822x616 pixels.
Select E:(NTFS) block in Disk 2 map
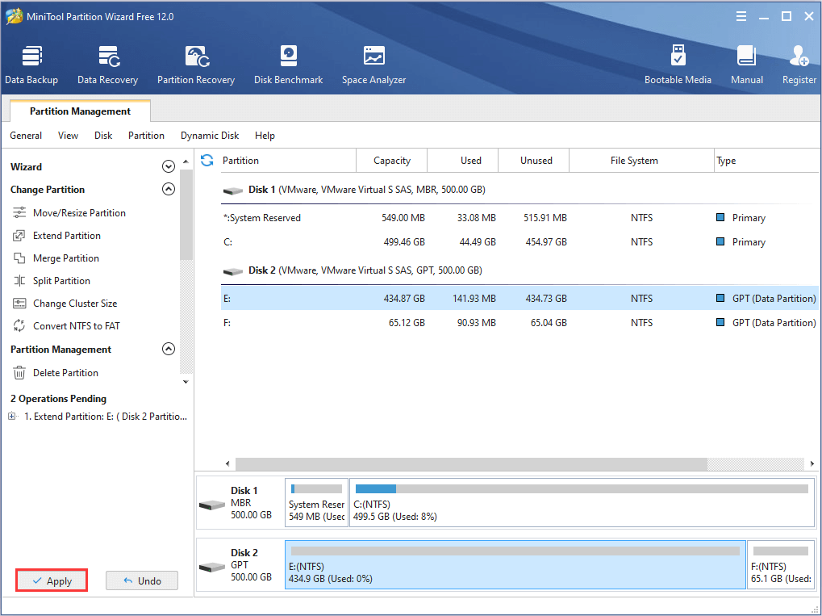point(515,564)
